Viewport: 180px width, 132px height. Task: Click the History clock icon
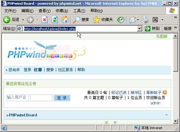[121, 20]
